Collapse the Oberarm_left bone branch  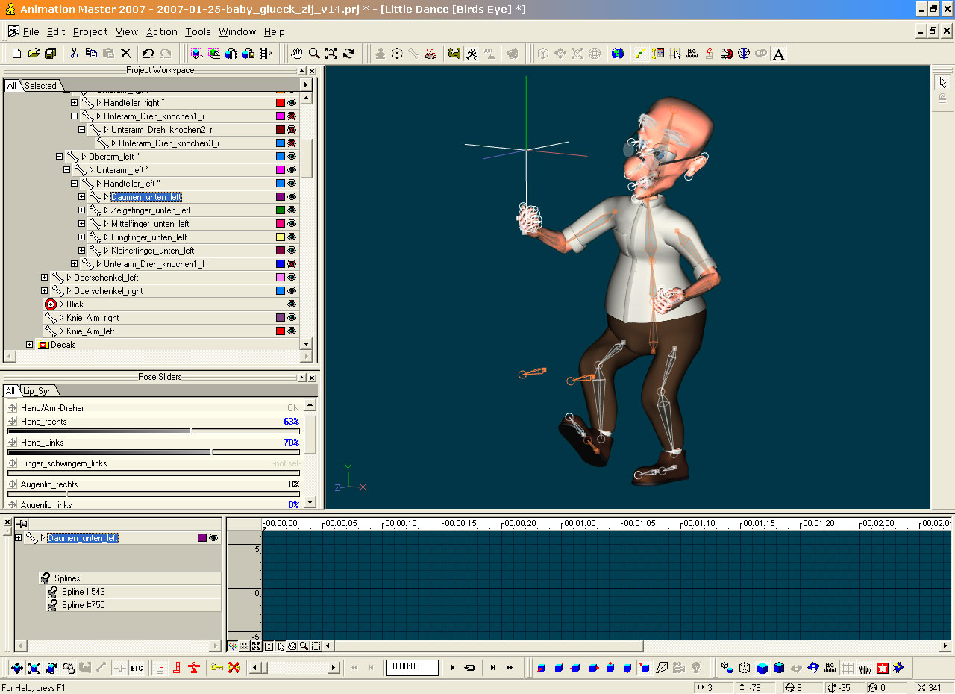coord(60,157)
